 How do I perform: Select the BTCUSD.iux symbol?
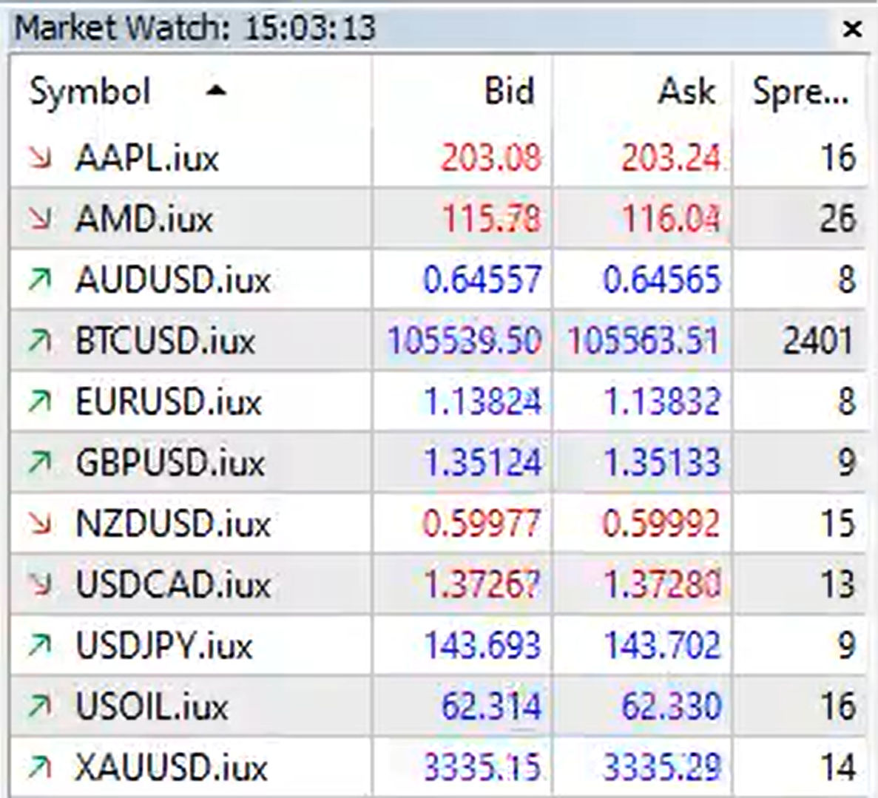coord(165,341)
